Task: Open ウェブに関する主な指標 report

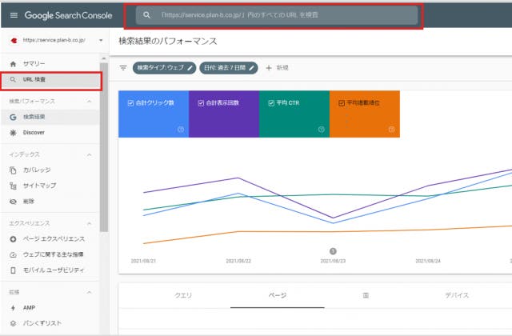Action: click(50, 254)
